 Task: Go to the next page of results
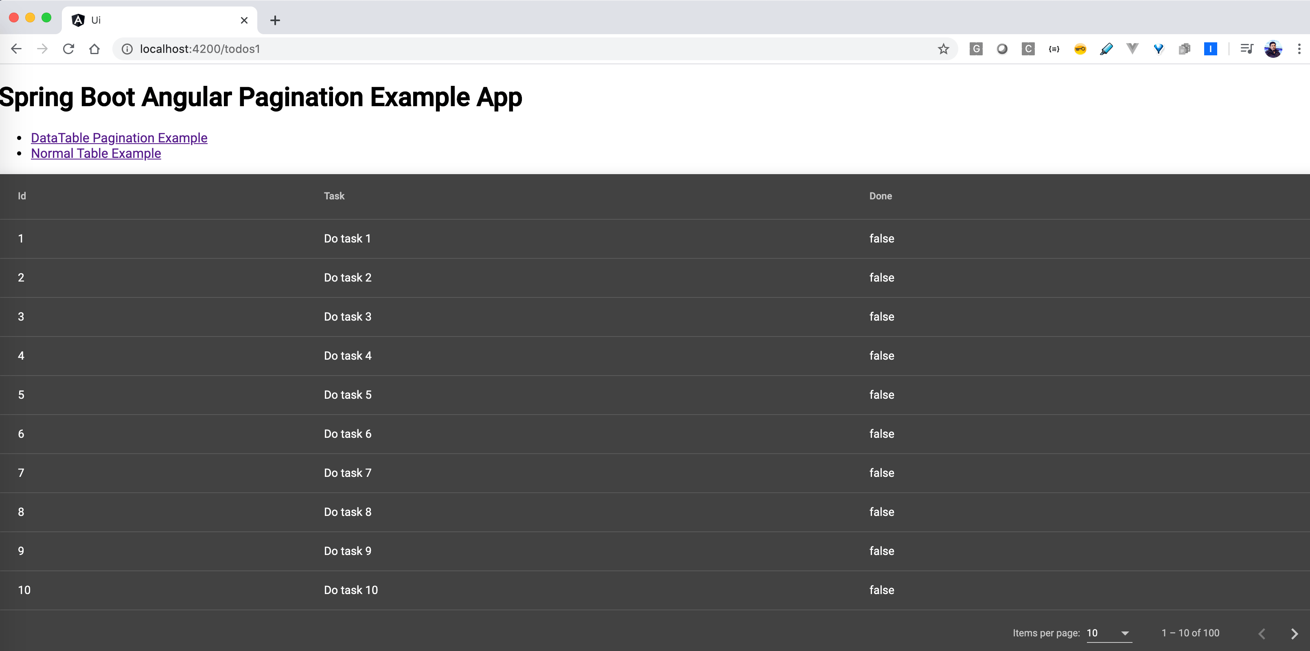coord(1295,633)
